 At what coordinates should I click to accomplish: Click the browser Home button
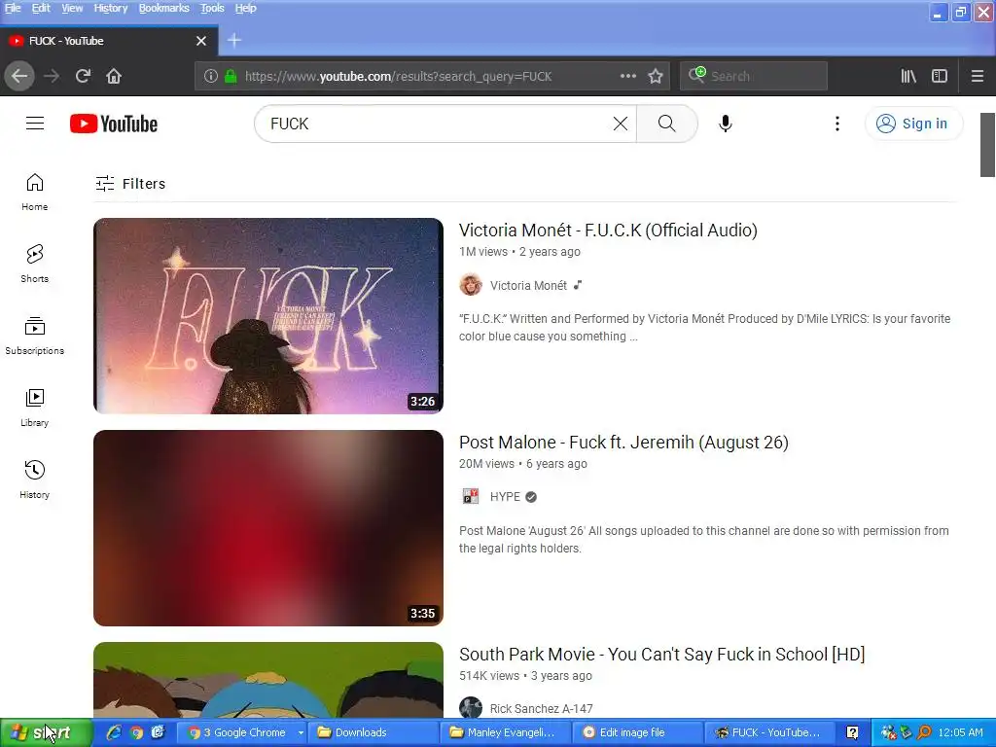114,76
